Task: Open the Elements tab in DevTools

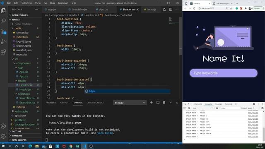Action: coord(198,104)
